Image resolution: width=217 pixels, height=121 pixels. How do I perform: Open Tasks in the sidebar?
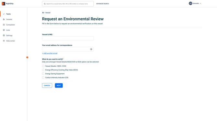click(8, 14)
